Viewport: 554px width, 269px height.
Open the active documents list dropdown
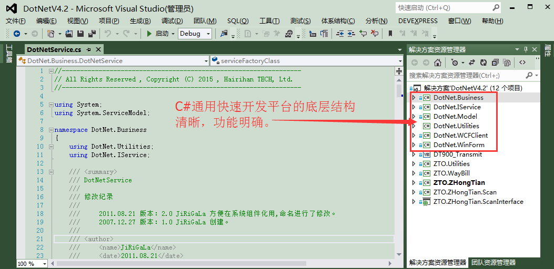(x=400, y=50)
